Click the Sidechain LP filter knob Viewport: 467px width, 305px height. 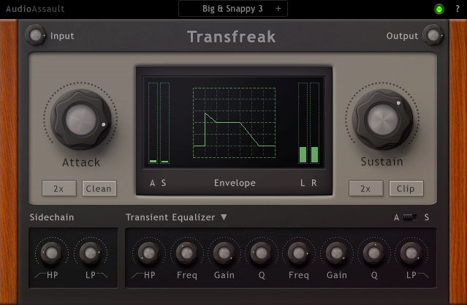coord(90,253)
